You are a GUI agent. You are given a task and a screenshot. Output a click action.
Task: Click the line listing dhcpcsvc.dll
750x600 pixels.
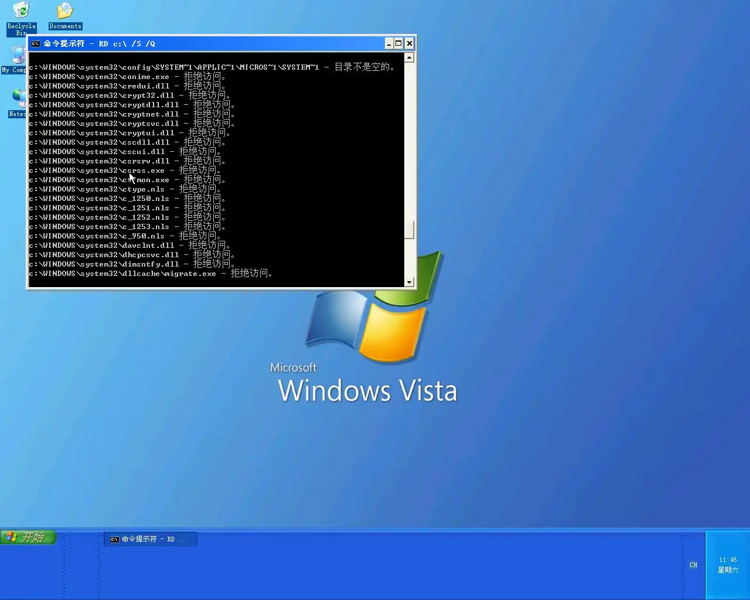point(132,255)
